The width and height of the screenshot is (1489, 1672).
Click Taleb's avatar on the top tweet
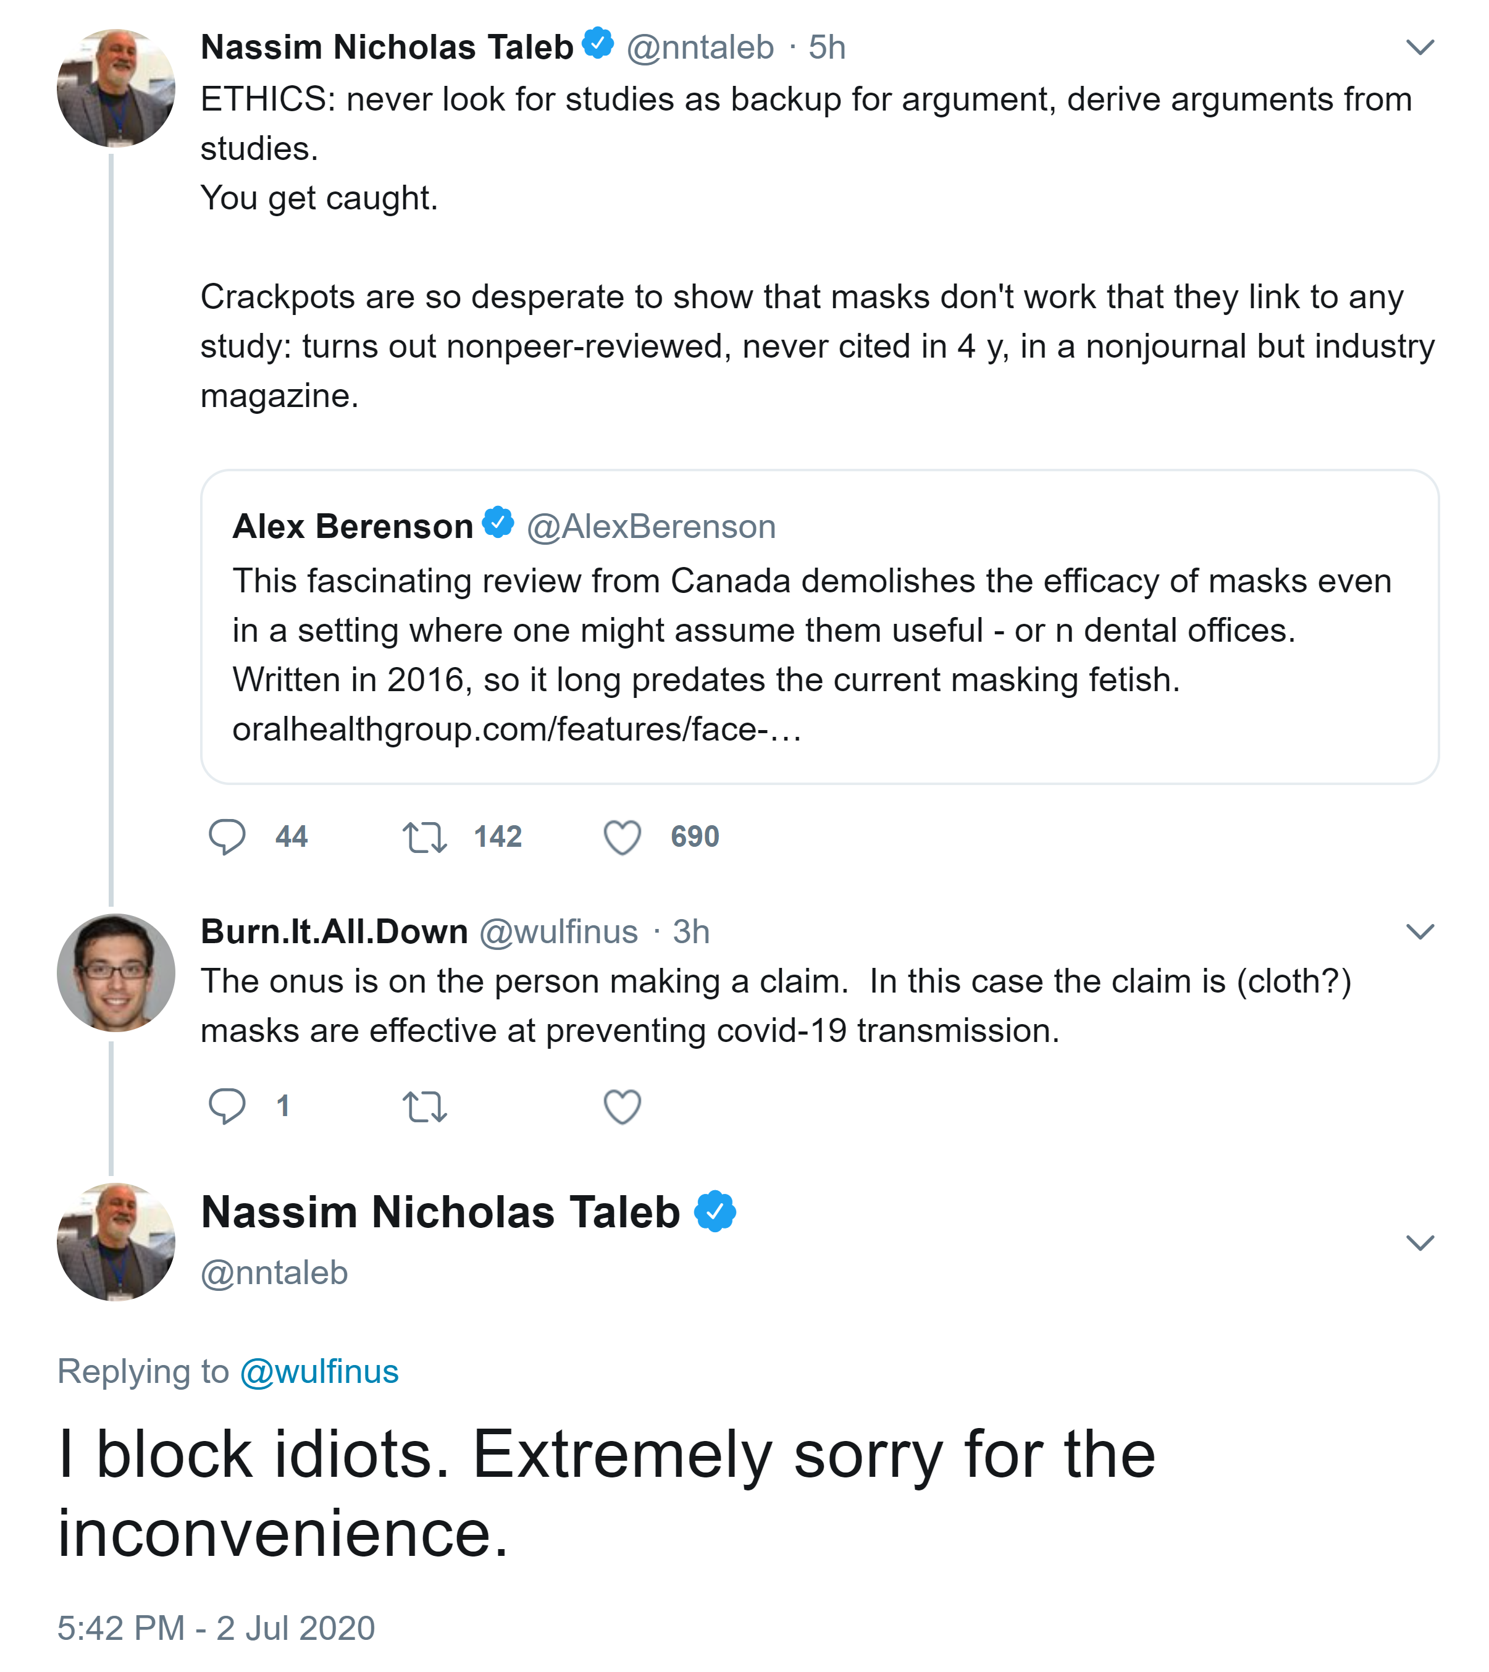point(115,88)
